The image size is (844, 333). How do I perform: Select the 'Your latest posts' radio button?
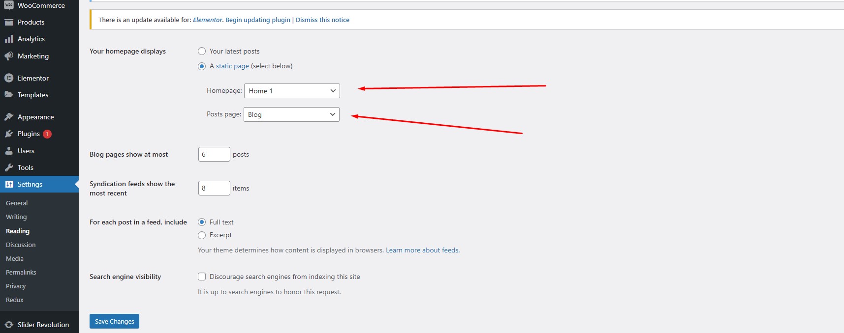(202, 51)
